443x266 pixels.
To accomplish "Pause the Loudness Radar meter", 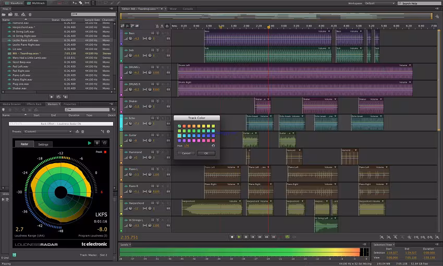I will pos(97,143).
